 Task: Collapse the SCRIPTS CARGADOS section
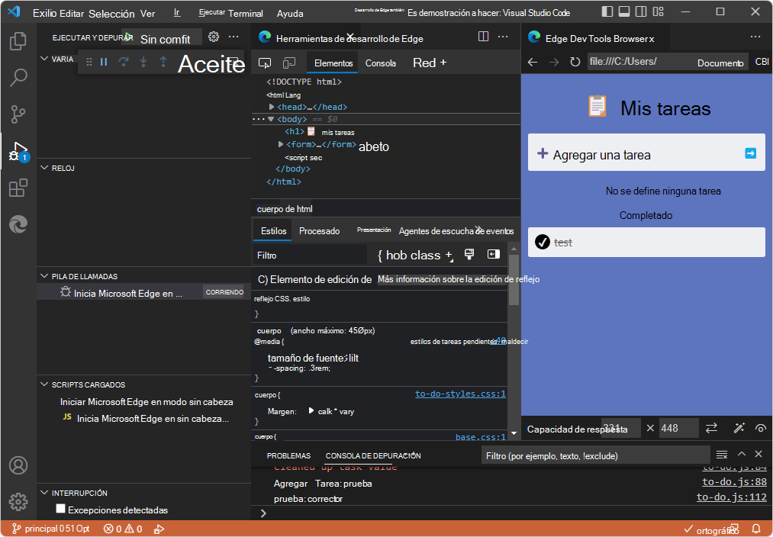point(44,384)
